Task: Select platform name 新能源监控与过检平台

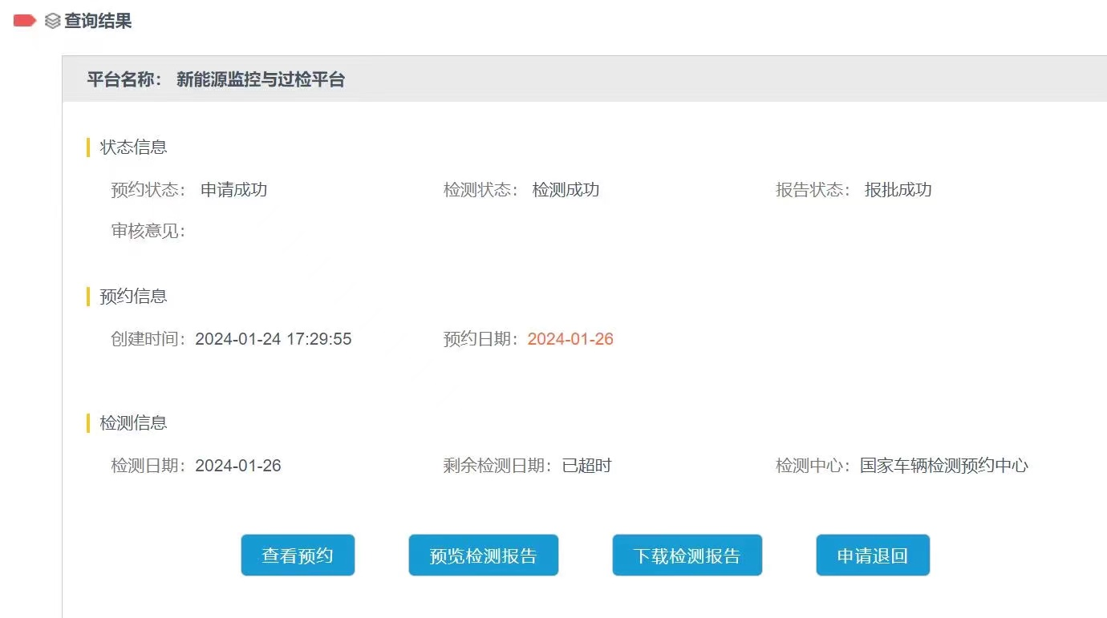Action: [x=261, y=79]
